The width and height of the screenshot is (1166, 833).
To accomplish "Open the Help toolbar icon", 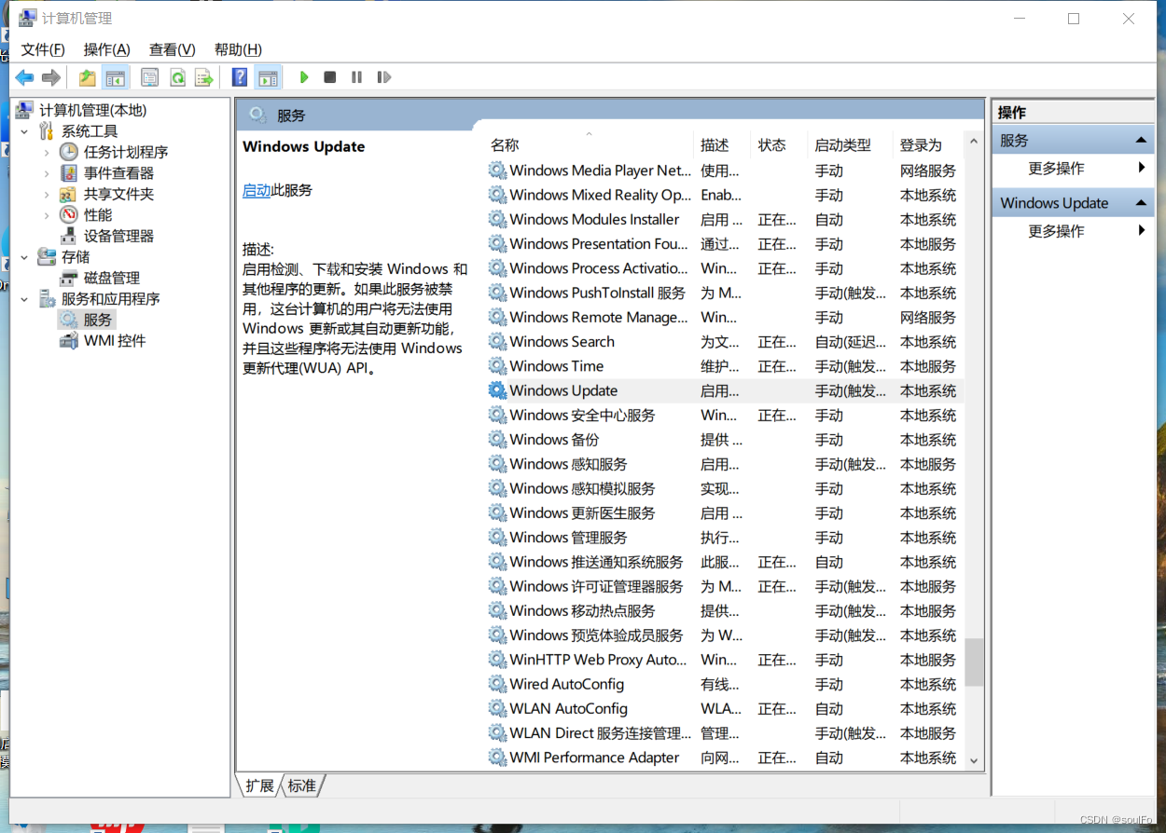I will coord(240,77).
